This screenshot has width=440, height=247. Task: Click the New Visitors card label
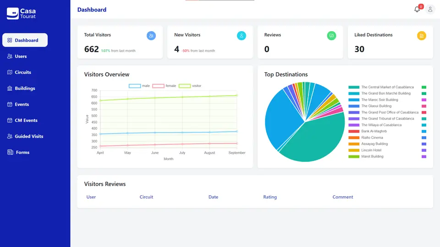(x=187, y=35)
